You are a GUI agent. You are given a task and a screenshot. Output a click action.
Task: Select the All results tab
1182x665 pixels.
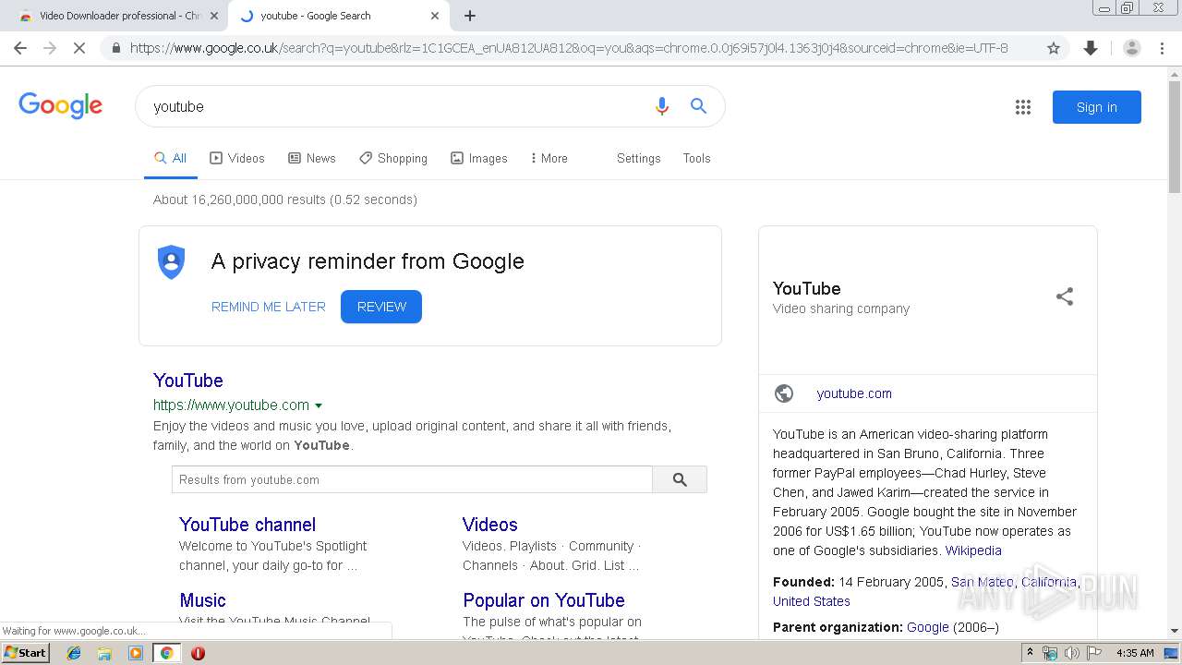(171, 158)
